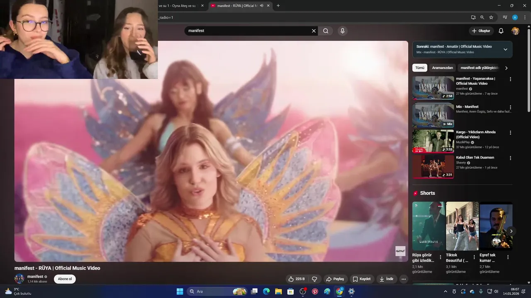This screenshot has height=298, width=531.
Task: Open Pinterest from the taskbar
Action: coord(315,291)
